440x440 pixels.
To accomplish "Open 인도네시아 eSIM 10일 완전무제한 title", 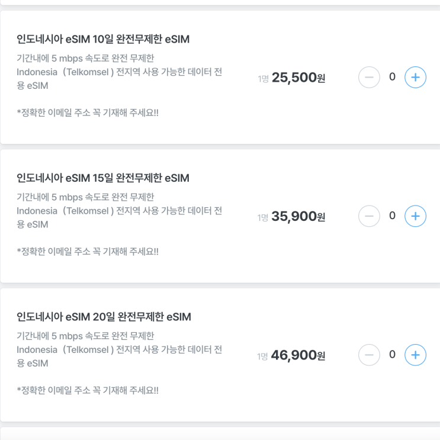I will tap(103, 40).
